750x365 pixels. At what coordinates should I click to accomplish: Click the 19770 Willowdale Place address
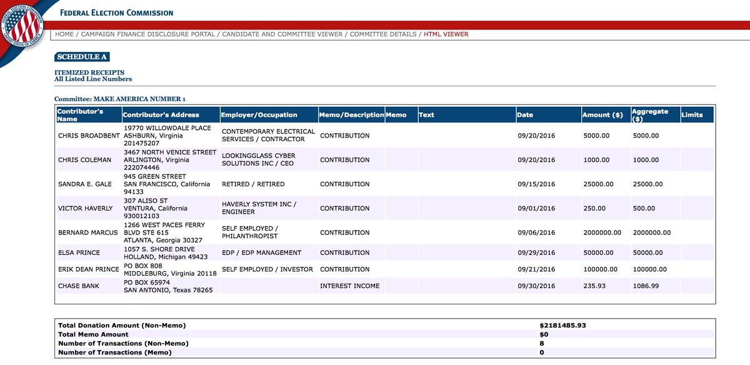coord(167,136)
